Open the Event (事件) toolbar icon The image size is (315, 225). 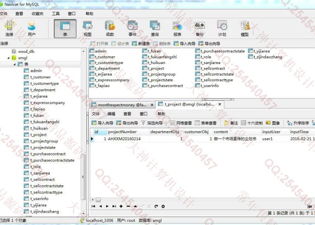[132, 28]
